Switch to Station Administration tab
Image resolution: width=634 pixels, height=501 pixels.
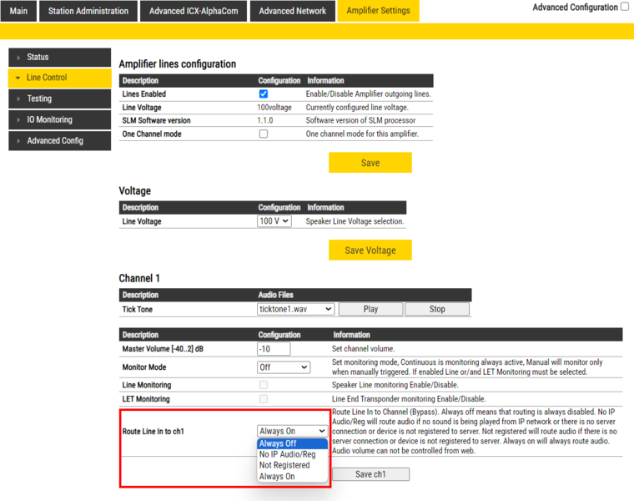(88, 11)
